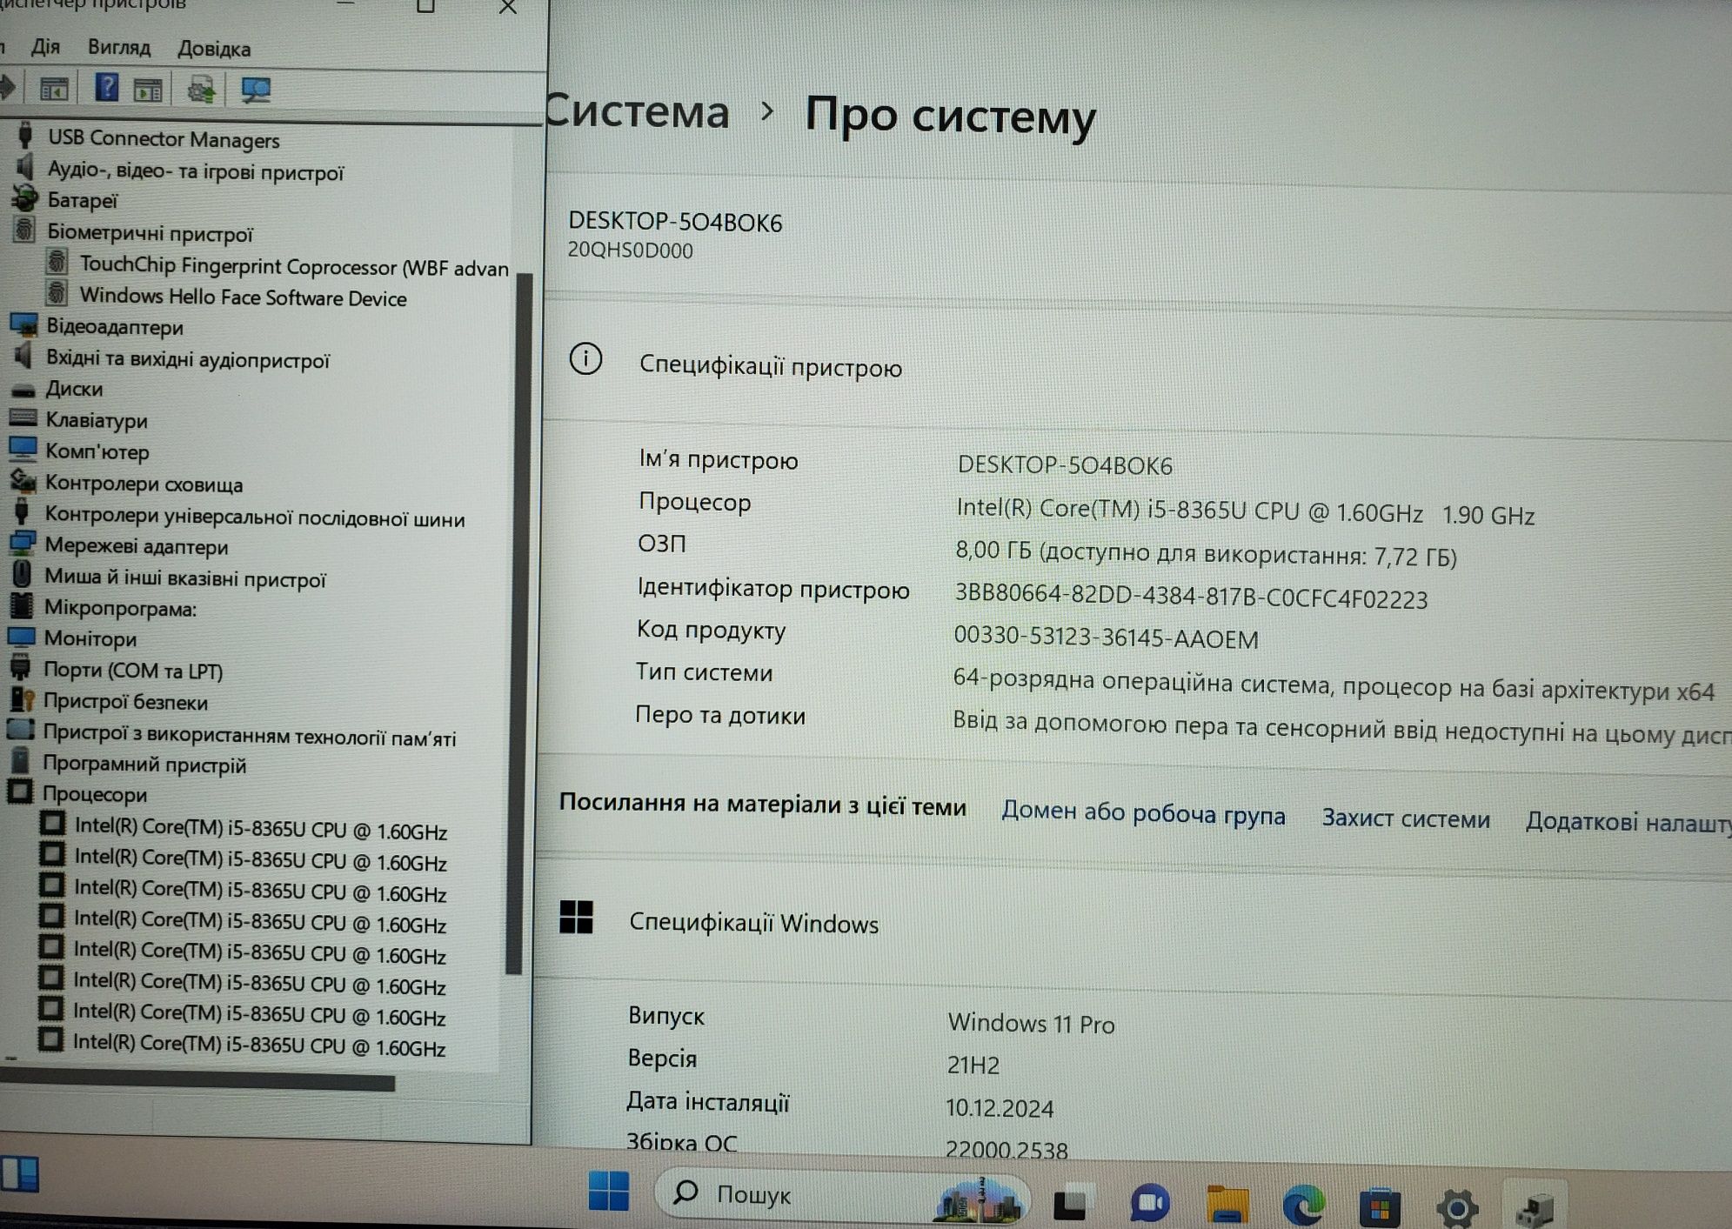
Task: Open Захист системи link
Action: click(x=1406, y=818)
